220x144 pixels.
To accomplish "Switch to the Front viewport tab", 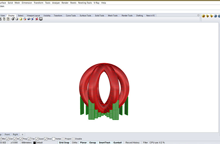I will 7,135.
